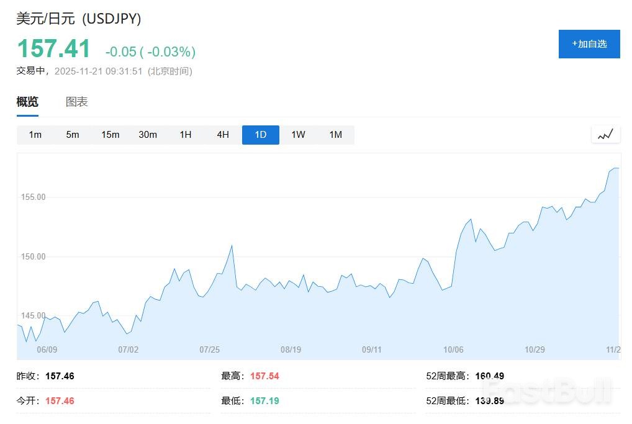Switch chart to 1W weekly view
The image size is (632, 424).
[x=298, y=135]
